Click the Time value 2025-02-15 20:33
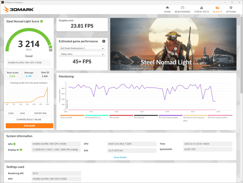Screen dimensions: 243x183 [x=208, y=144]
